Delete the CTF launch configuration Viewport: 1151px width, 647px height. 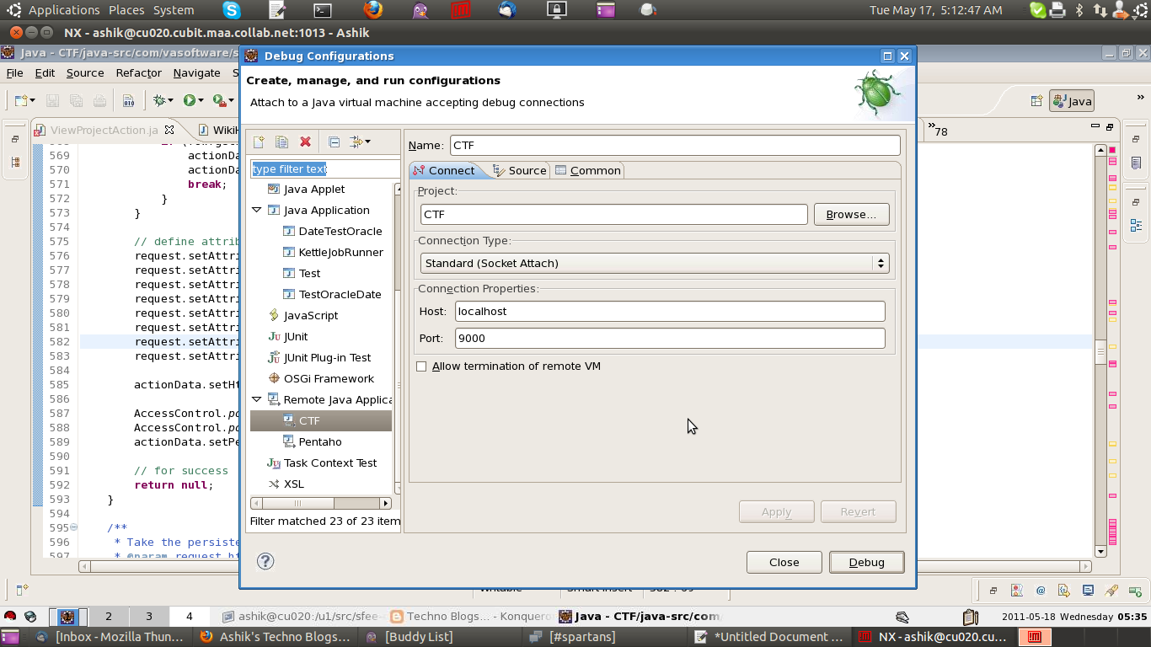pos(305,142)
